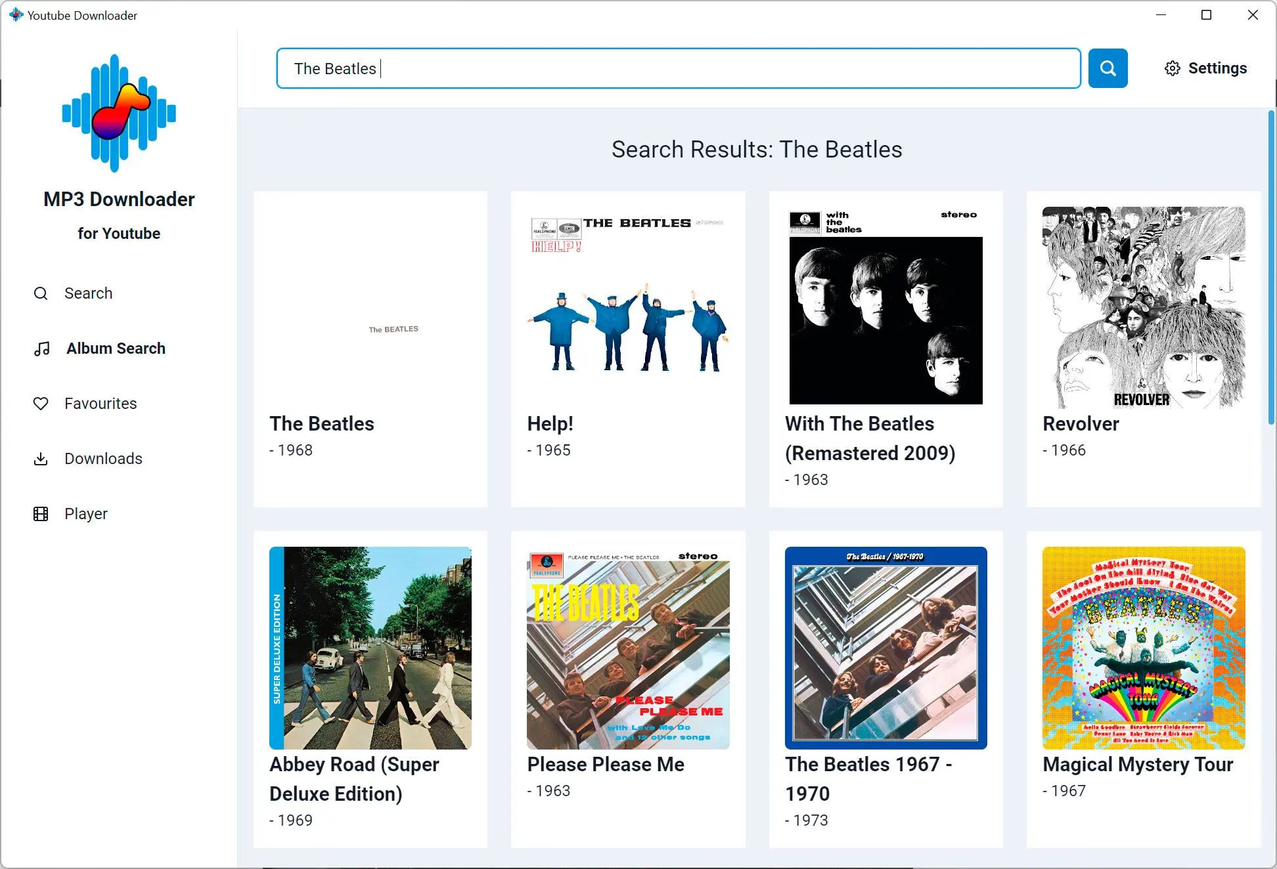Click the search magnifier button
The image size is (1277, 869).
click(x=1106, y=68)
